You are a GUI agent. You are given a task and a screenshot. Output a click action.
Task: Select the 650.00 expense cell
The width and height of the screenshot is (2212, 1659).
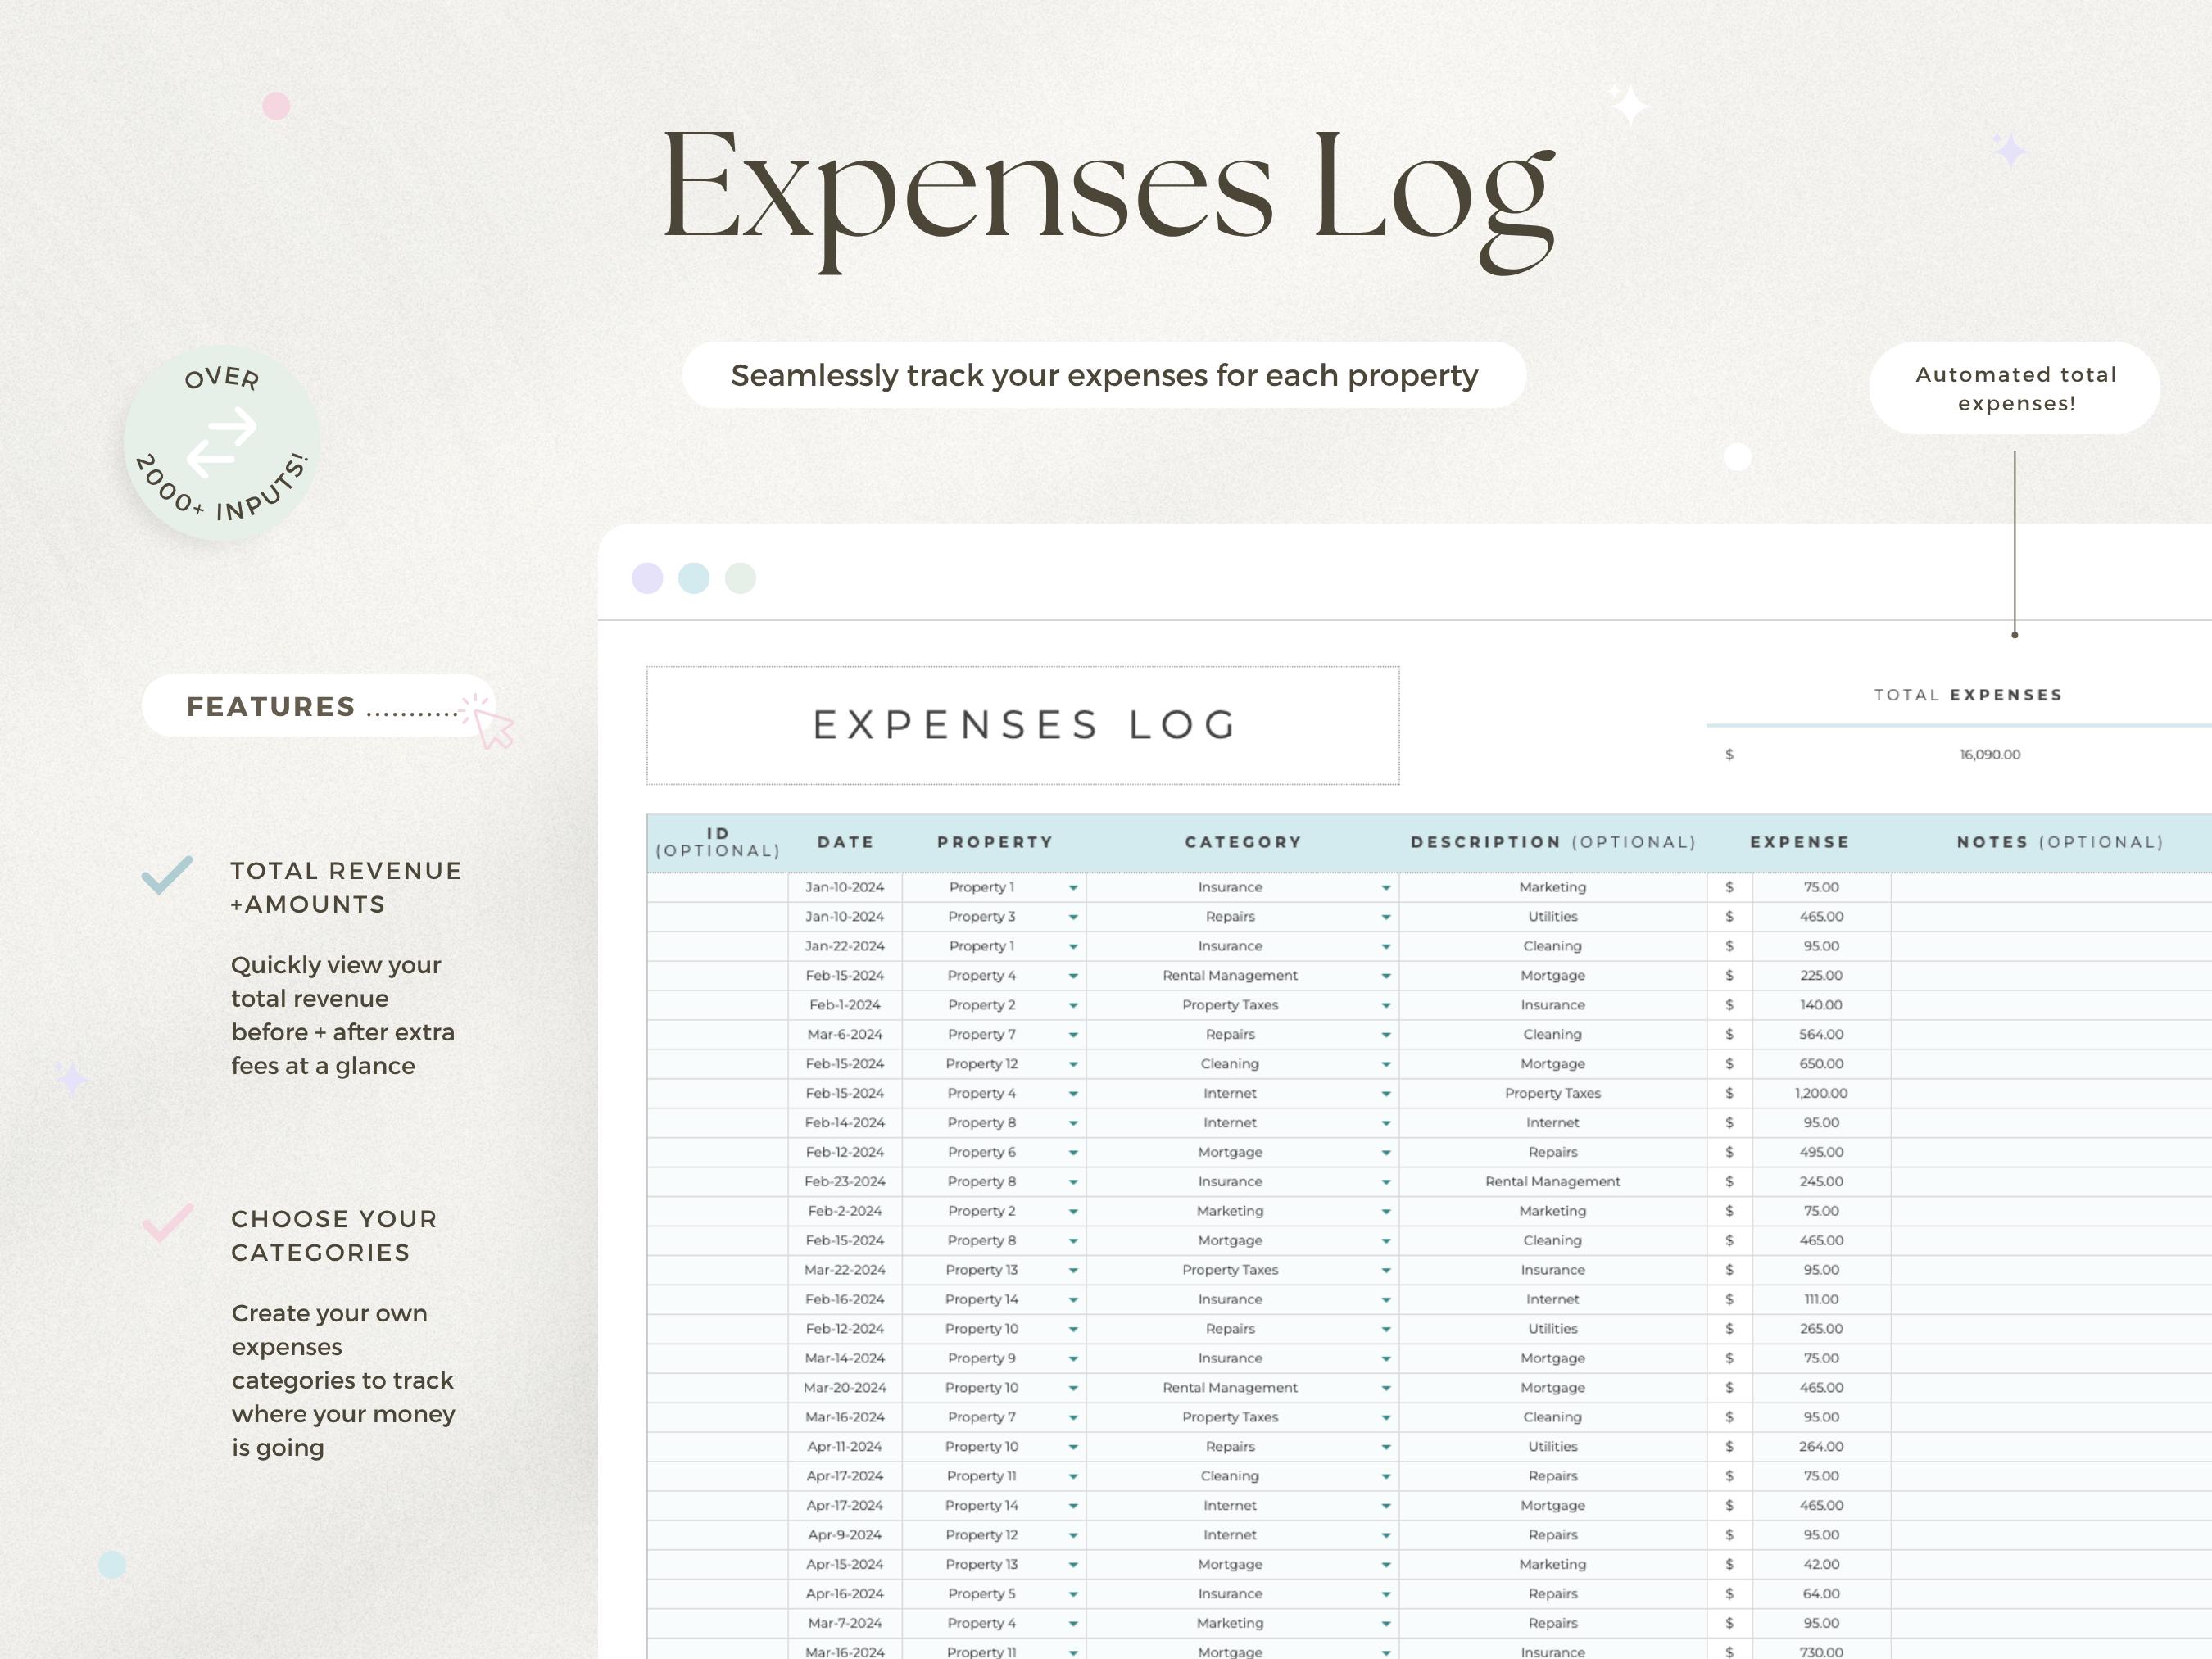click(x=1821, y=1064)
